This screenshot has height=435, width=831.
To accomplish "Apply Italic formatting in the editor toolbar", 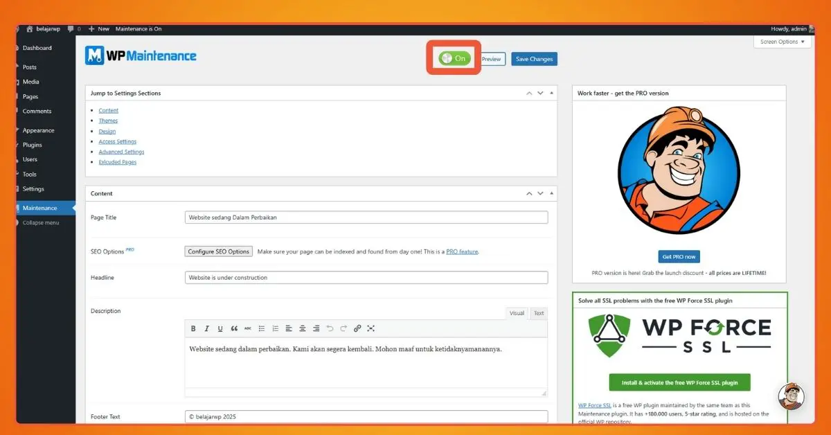I will tap(206, 328).
